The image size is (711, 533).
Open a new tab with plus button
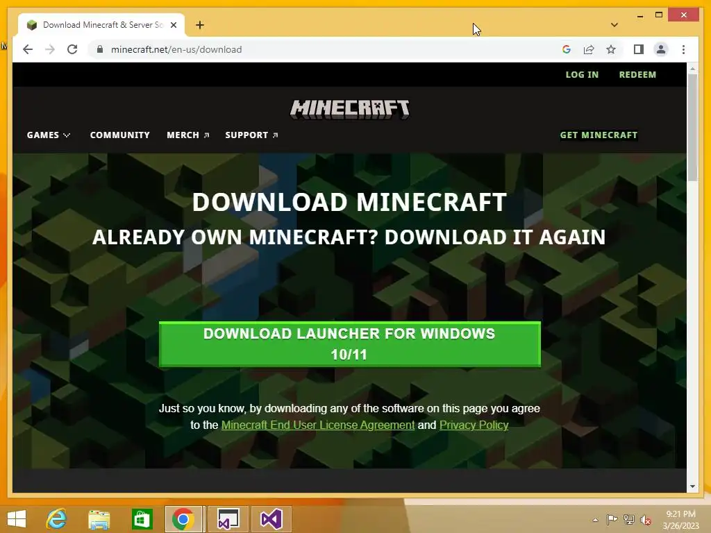[x=200, y=25]
